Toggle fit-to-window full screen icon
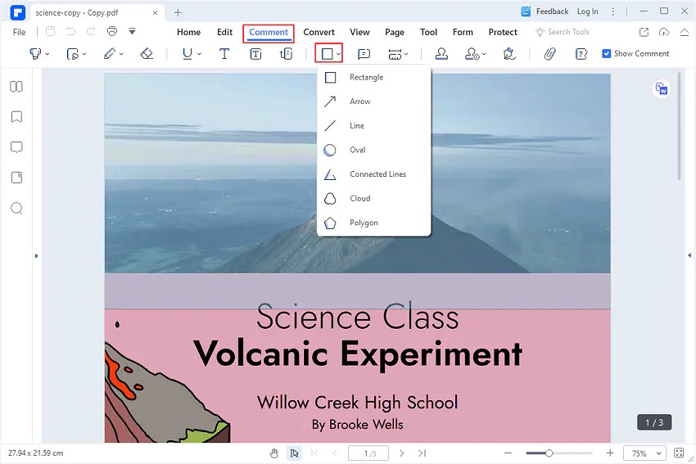 pos(679,453)
